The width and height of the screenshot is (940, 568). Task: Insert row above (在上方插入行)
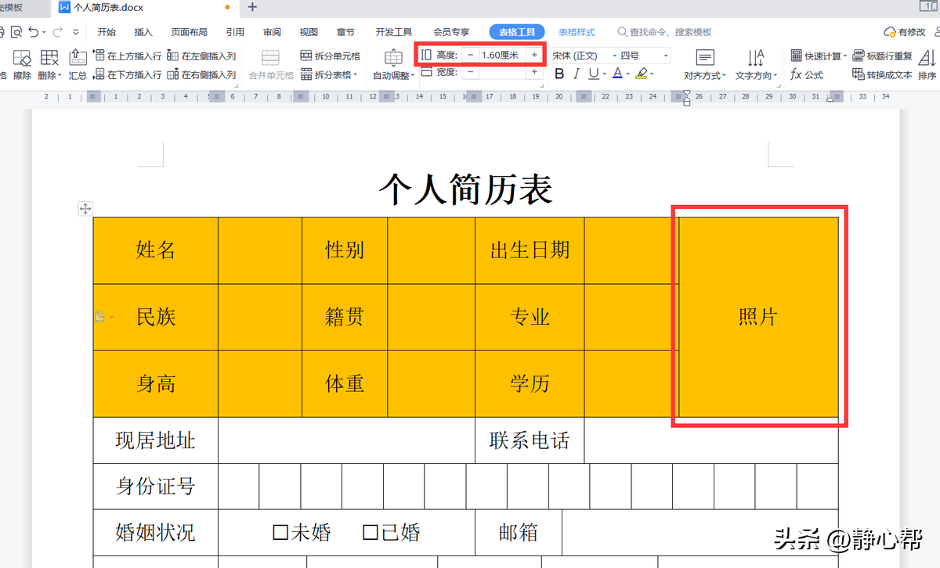tap(128, 56)
